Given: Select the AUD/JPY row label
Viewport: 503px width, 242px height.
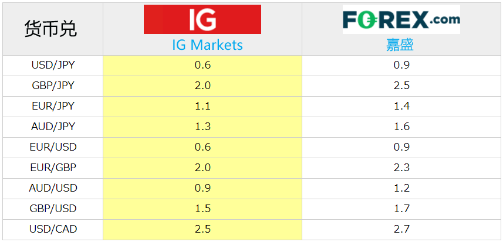Looking at the screenshot, I should [x=53, y=127].
